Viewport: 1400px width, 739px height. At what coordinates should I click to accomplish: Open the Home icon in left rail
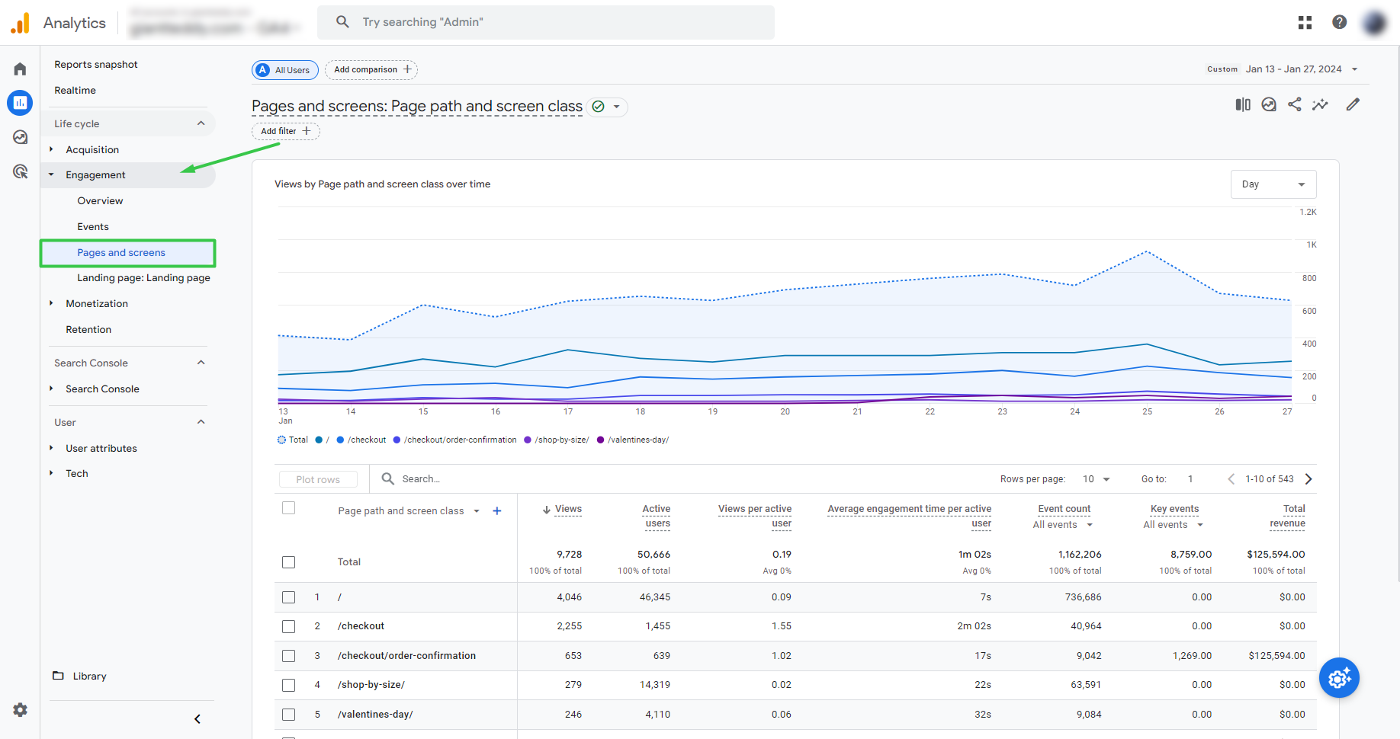[x=20, y=69]
